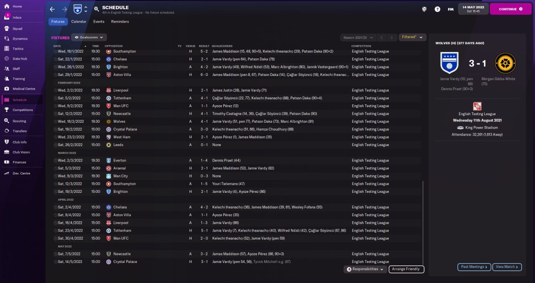Screen dimensions: 535x283
Task: Open the Dynamics icon in sidebar
Action: [7, 39]
